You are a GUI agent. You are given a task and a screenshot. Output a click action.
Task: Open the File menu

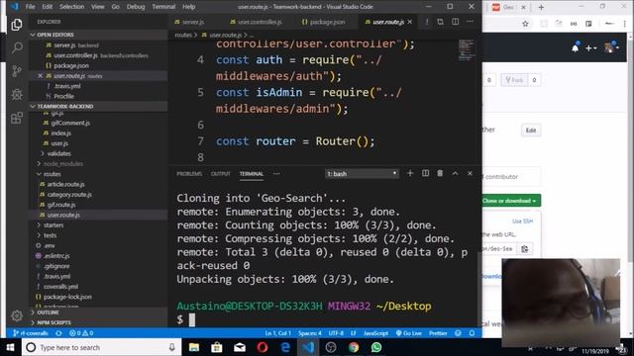coord(30,7)
